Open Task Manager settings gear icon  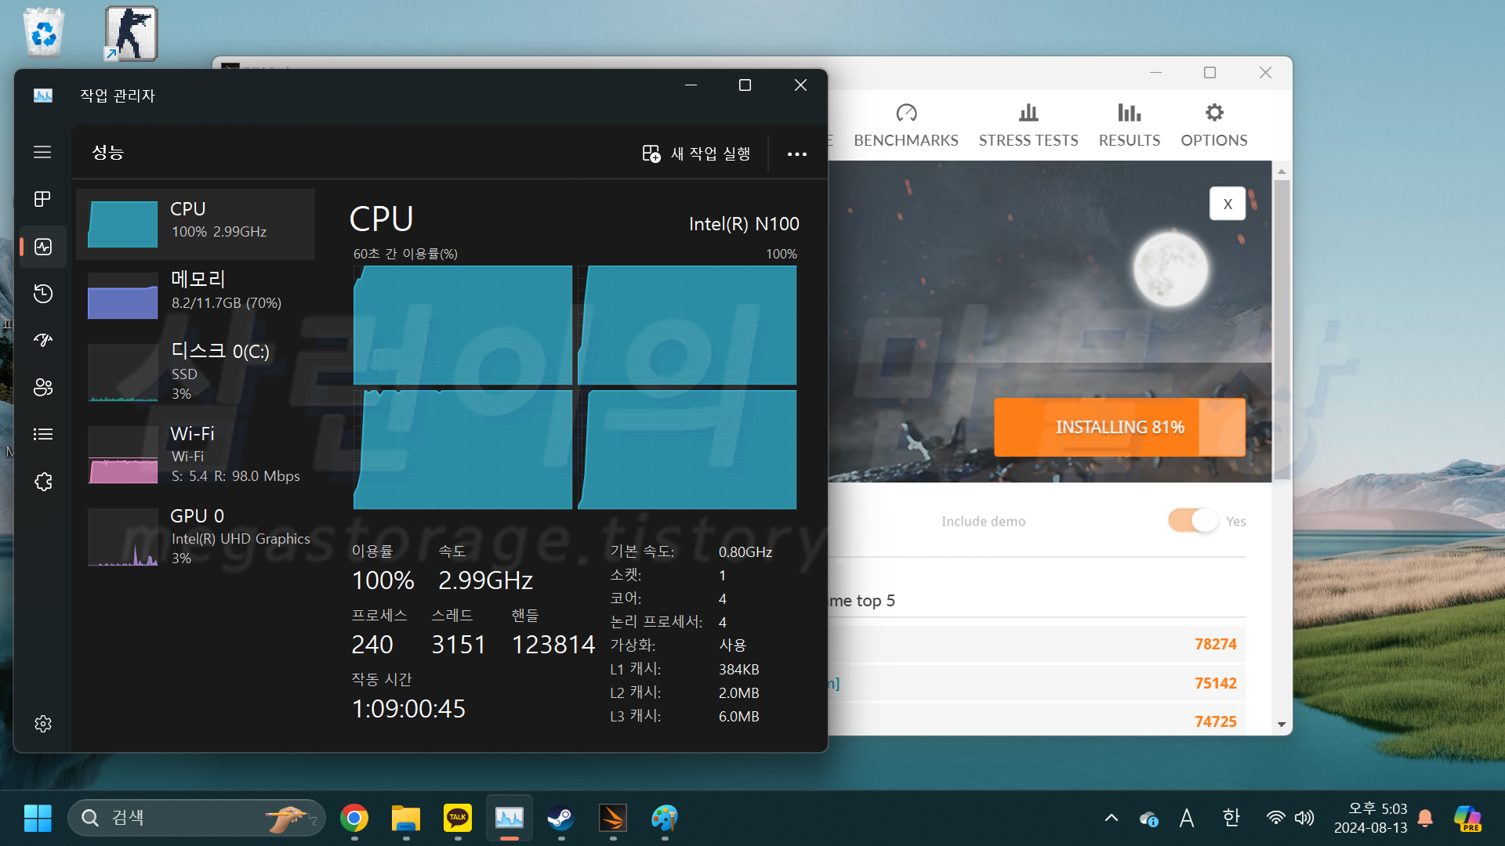pyautogui.click(x=42, y=724)
